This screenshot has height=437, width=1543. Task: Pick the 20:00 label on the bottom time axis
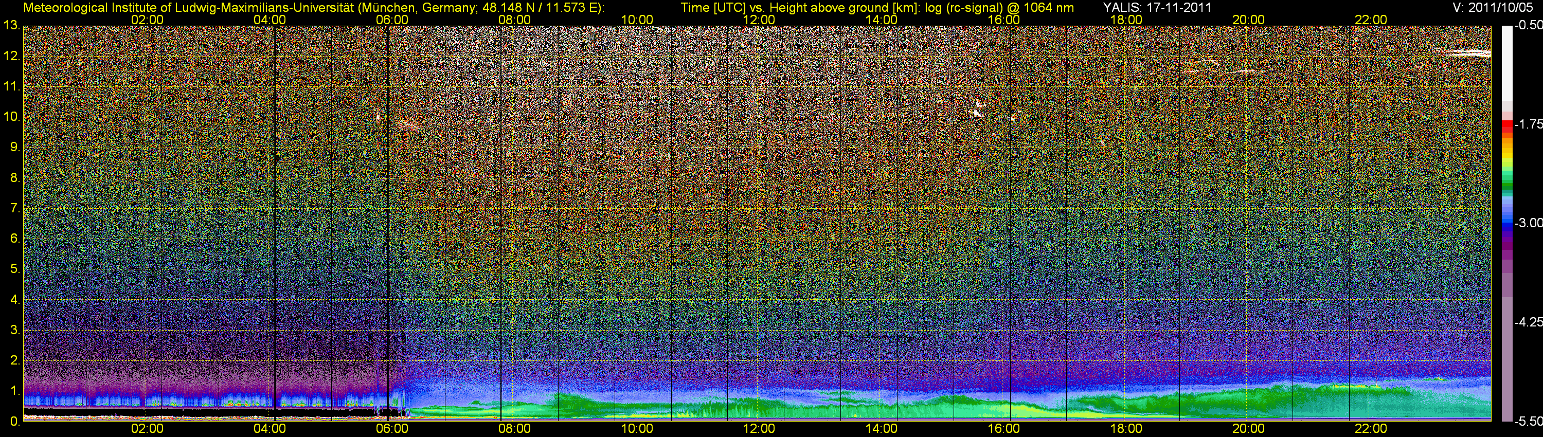click(1248, 429)
